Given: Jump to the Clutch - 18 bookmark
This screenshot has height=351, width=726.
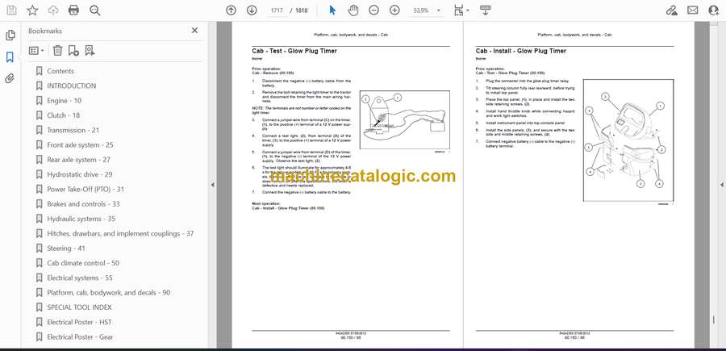Looking at the screenshot, I should (x=64, y=115).
